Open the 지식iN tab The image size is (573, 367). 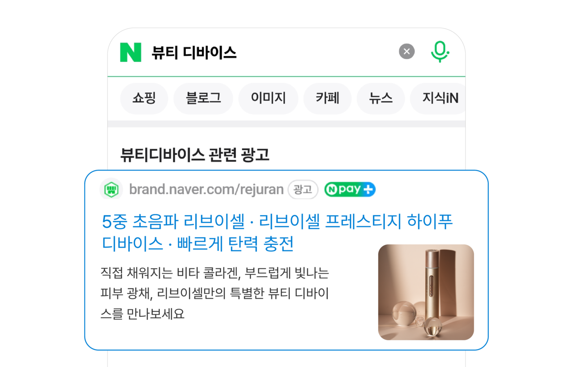pos(438,98)
